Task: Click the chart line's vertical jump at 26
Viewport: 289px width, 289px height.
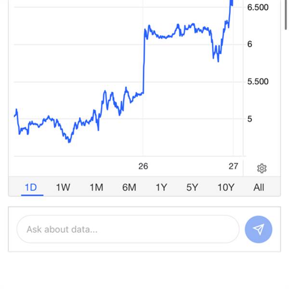Action: (x=144, y=63)
